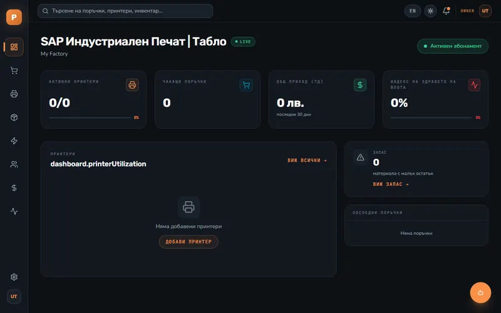Viewport: 501px width, 313px height.
Task: Switch language with the EN button
Action: point(413,11)
